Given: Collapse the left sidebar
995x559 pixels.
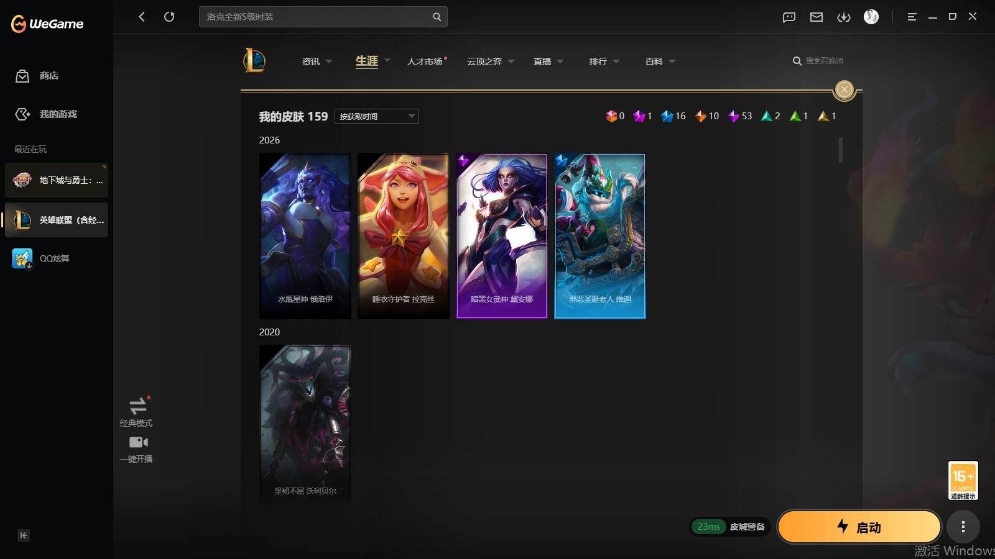Looking at the screenshot, I should point(24,535).
